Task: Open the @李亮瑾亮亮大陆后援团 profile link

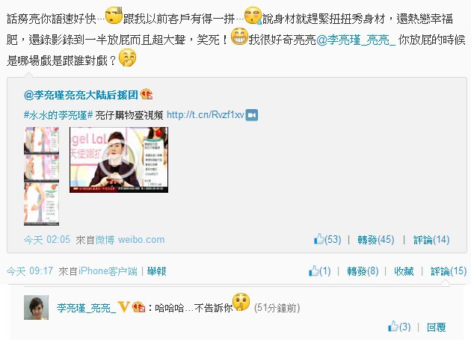Action: (x=81, y=95)
